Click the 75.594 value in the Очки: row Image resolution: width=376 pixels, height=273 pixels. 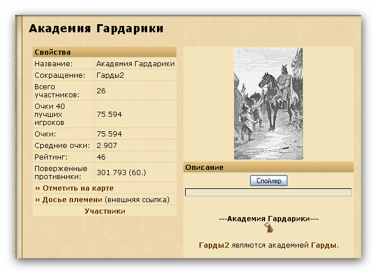[109, 134]
